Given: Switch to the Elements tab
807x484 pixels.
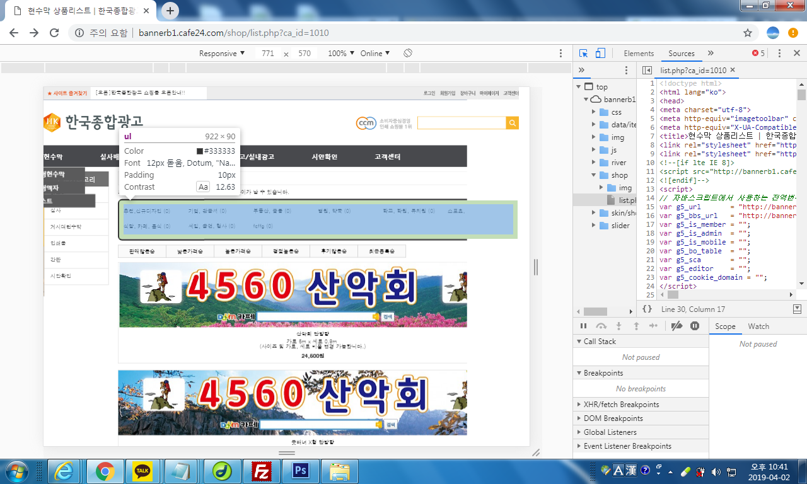Looking at the screenshot, I should pyautogui.click(x=639, y=54).
